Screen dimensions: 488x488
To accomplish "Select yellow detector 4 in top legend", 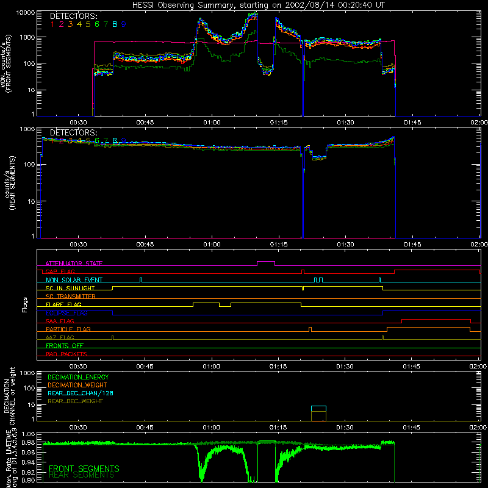I will [x=79, y=24].
